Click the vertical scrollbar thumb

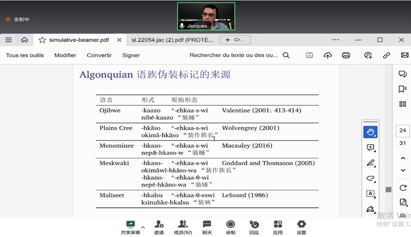tap(388, 189)
